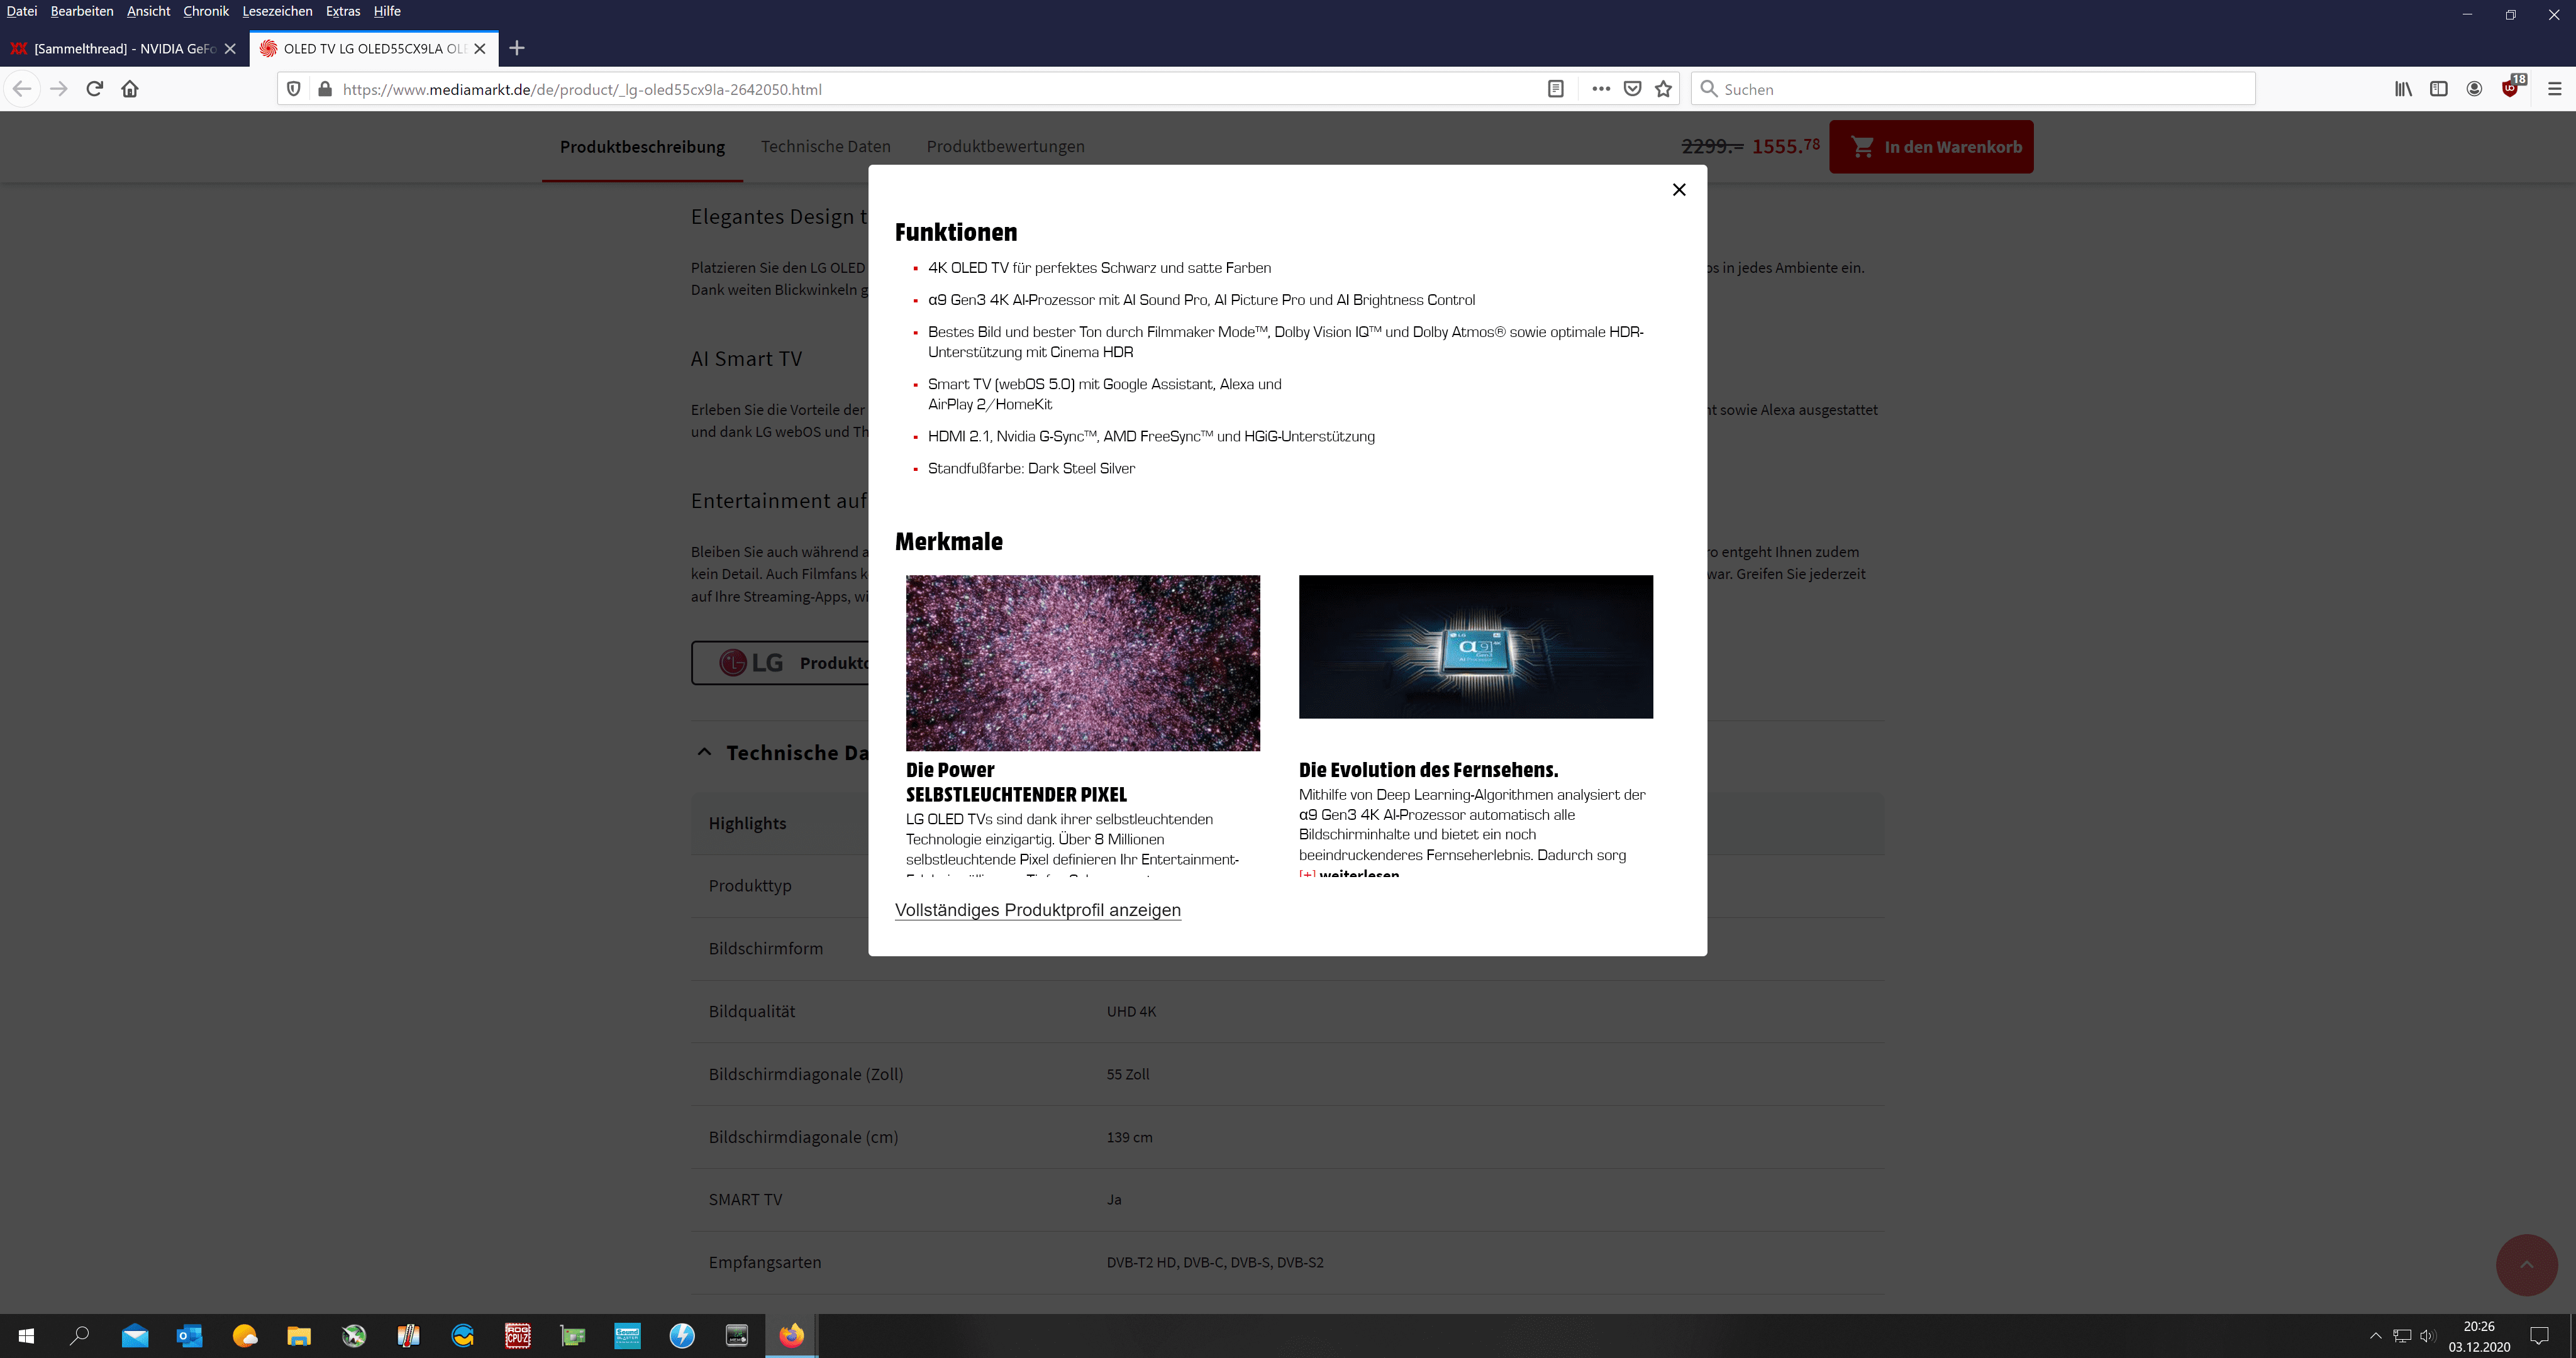Open the Lesezeichen menu
Image resolution: width=2576 pixels, height=1358 pixels.
277,11
